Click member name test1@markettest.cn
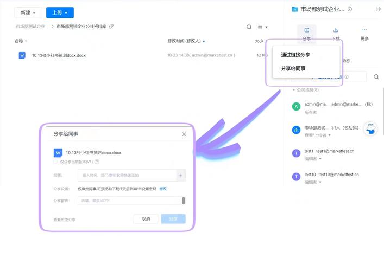This screenshot has width=384, height=271. point(335,151)
